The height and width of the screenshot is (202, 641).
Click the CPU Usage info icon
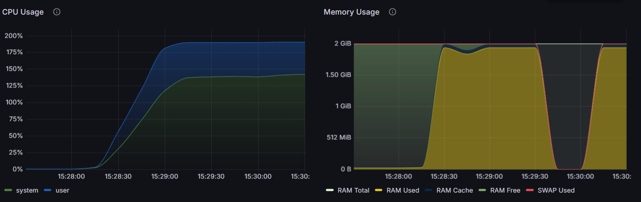pyautogui.click(x=56, y=12)
